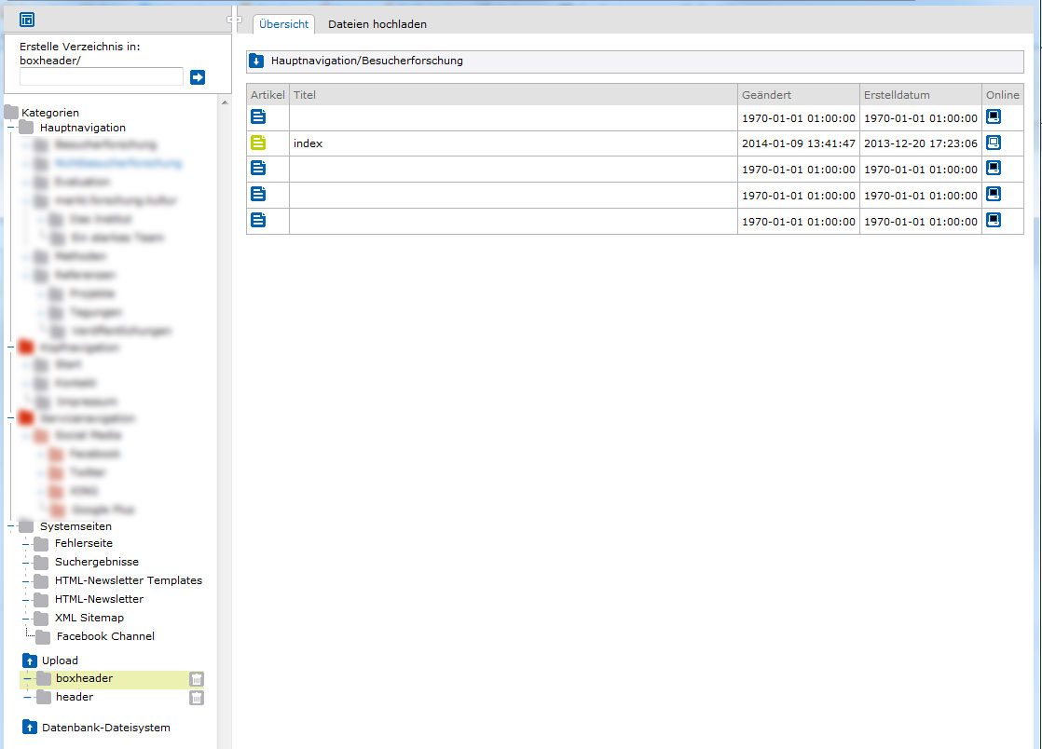The width and height of the screenshot is (1042, 749).
Task: Select the XML Sitemap tree entry
Action: pyautogui.click(x=89, y=618)
